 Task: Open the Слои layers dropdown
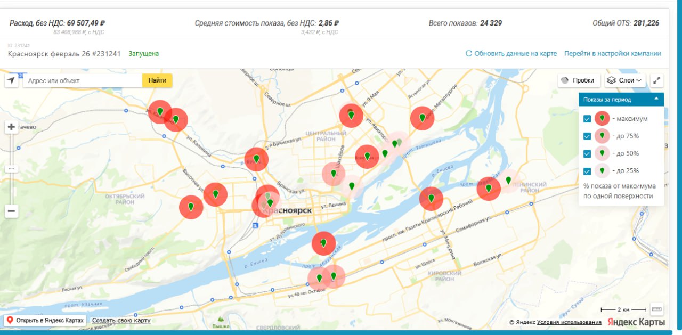[626, 80]
